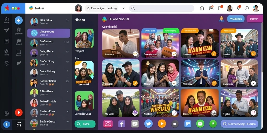Open the notifications icon with red badge
This screenshot has height=133, width=267.
click(x=220, y=8)
